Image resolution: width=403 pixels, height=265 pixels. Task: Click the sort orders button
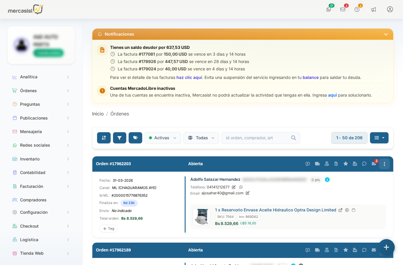pos(104,138)
